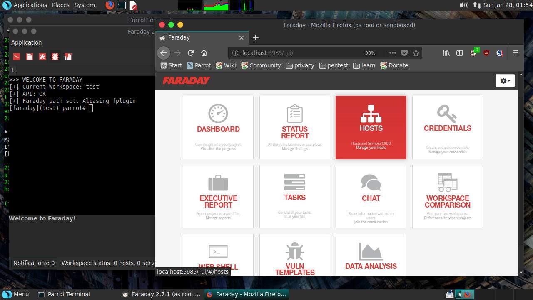This screenshot has width=533, height=300.
Task: Open the Credentials key tile
Action: (x=447, y=113)
